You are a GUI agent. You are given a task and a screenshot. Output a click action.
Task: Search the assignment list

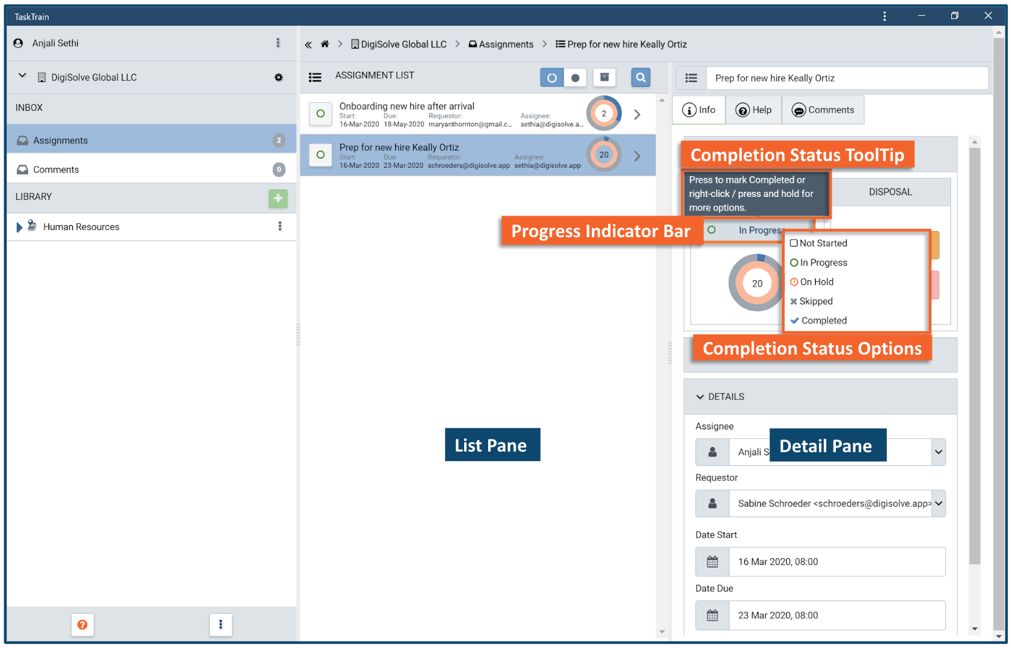click(x=641, y=77)
